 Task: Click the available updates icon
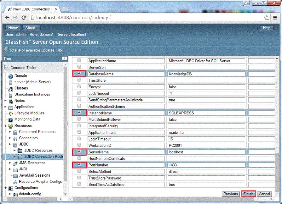(6, 49)
